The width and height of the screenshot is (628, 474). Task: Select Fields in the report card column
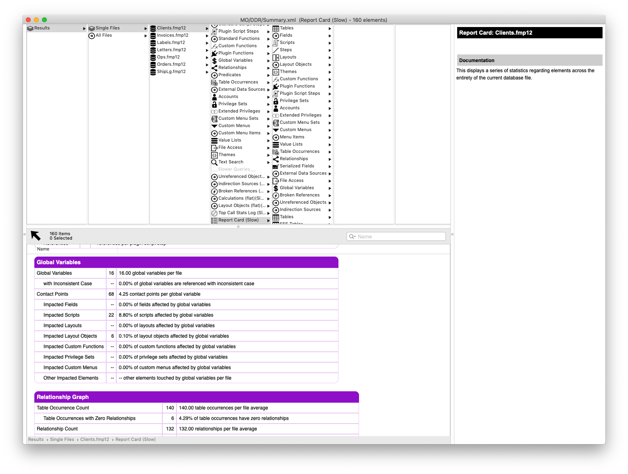click(286, 35)
